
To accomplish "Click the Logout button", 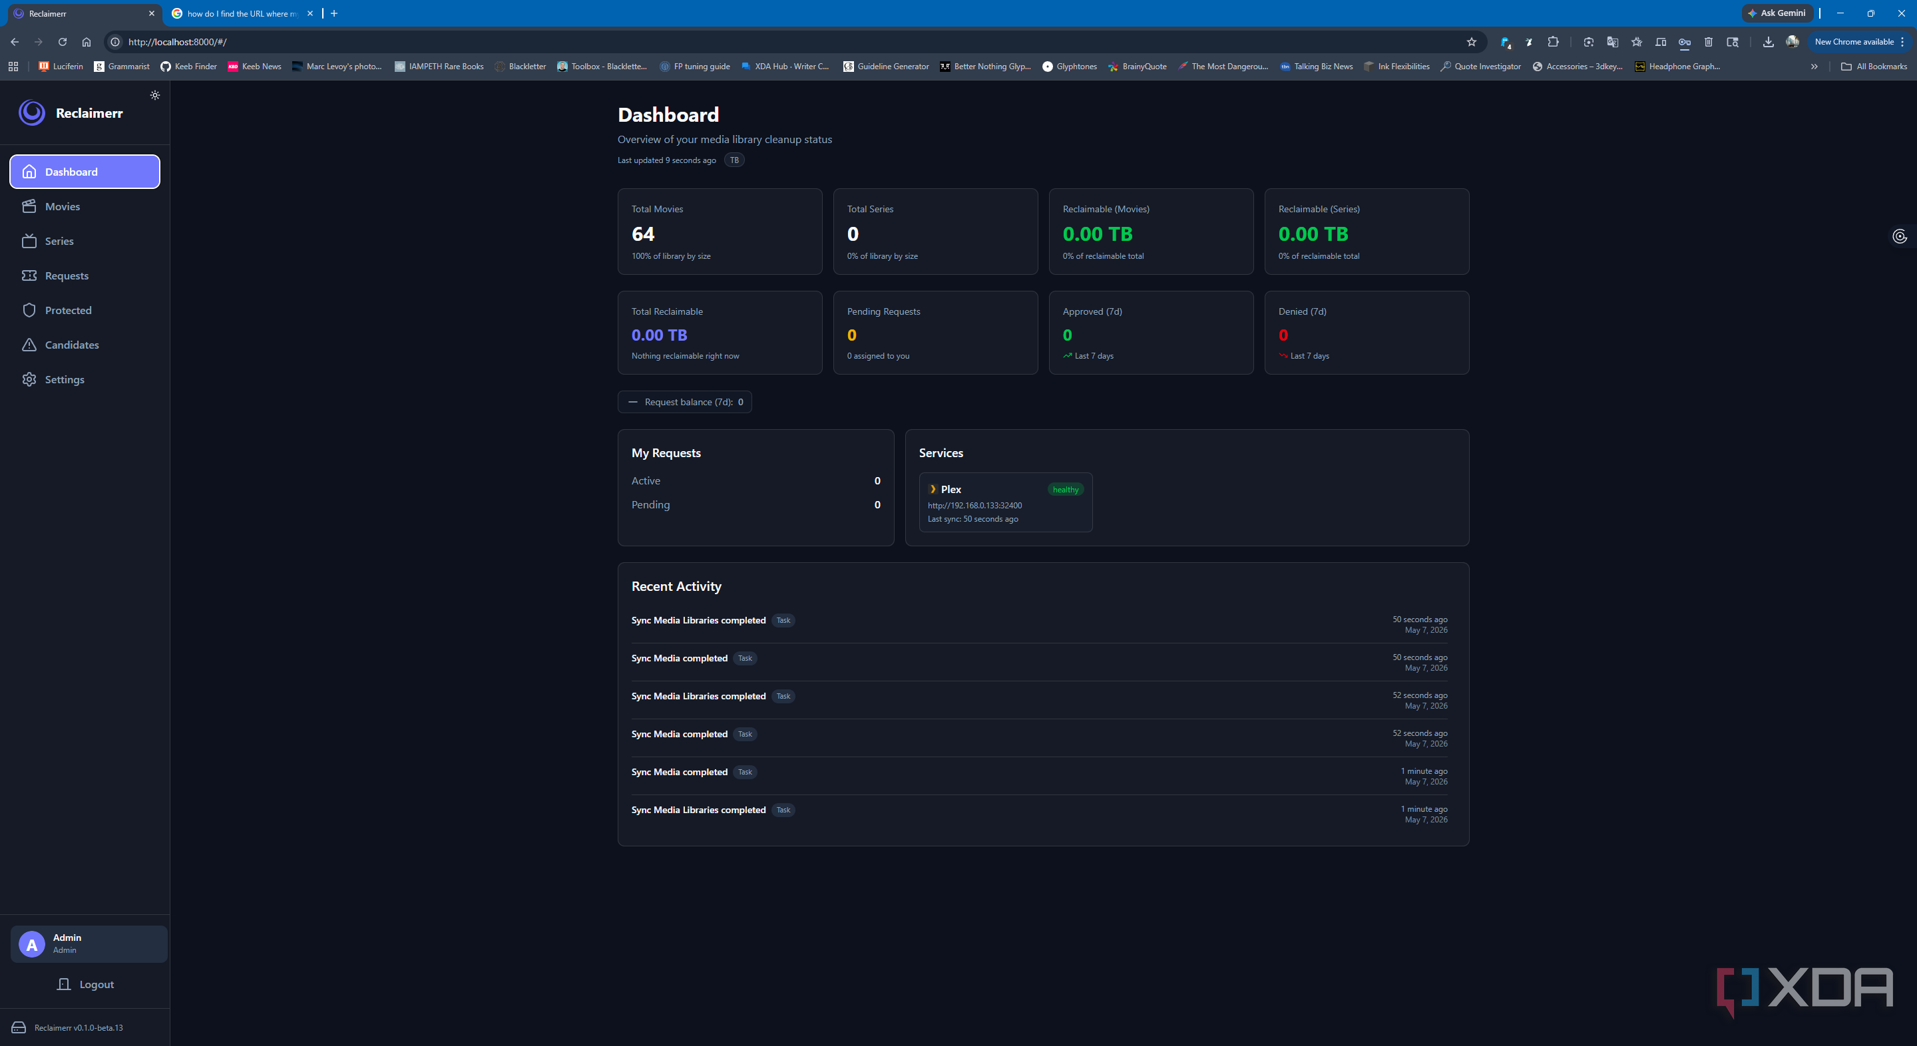I will click(85, 984).
